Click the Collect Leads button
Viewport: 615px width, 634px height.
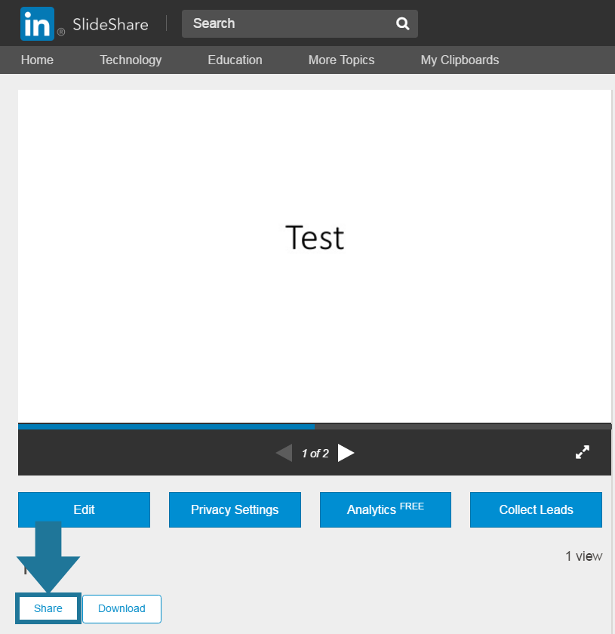coord(536,509)
